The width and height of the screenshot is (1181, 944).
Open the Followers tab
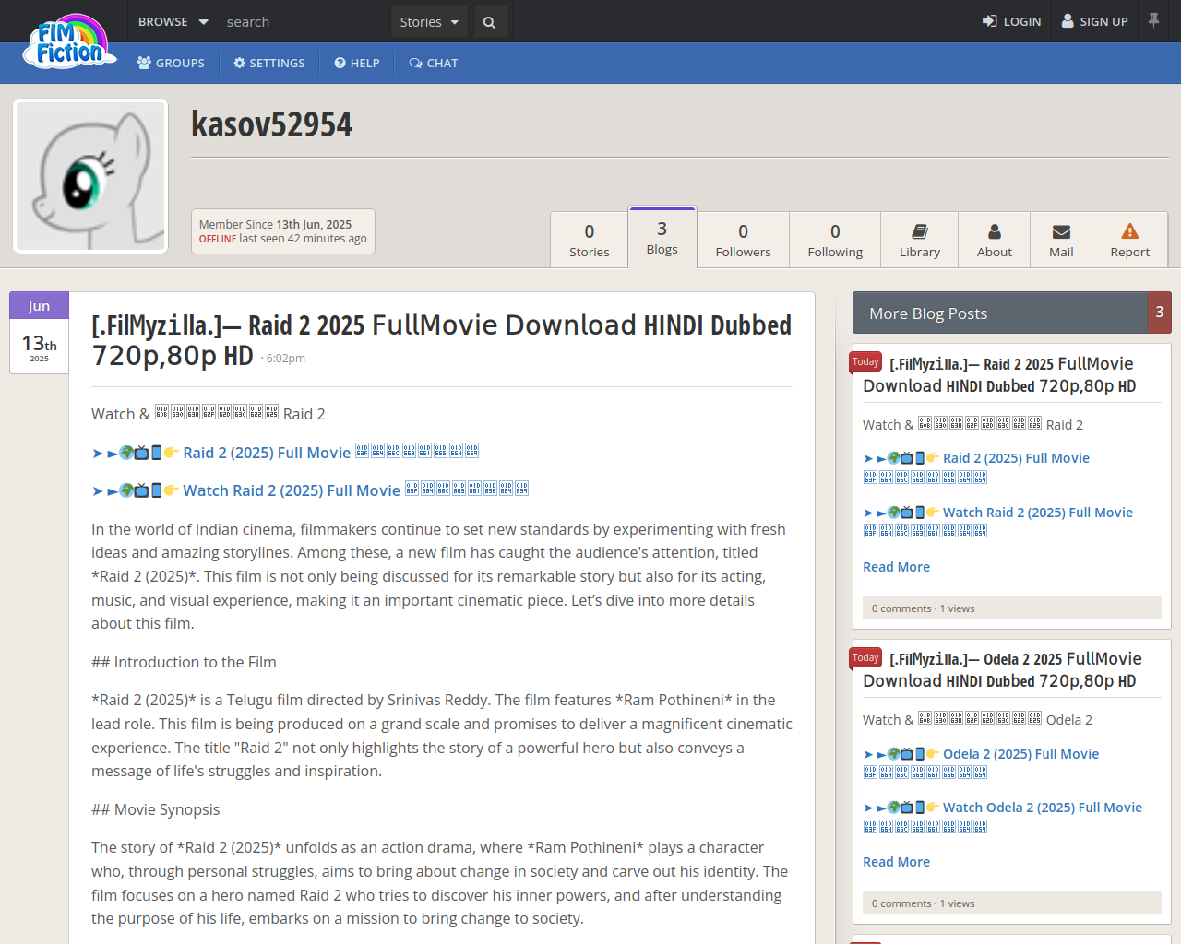[743, 240]
